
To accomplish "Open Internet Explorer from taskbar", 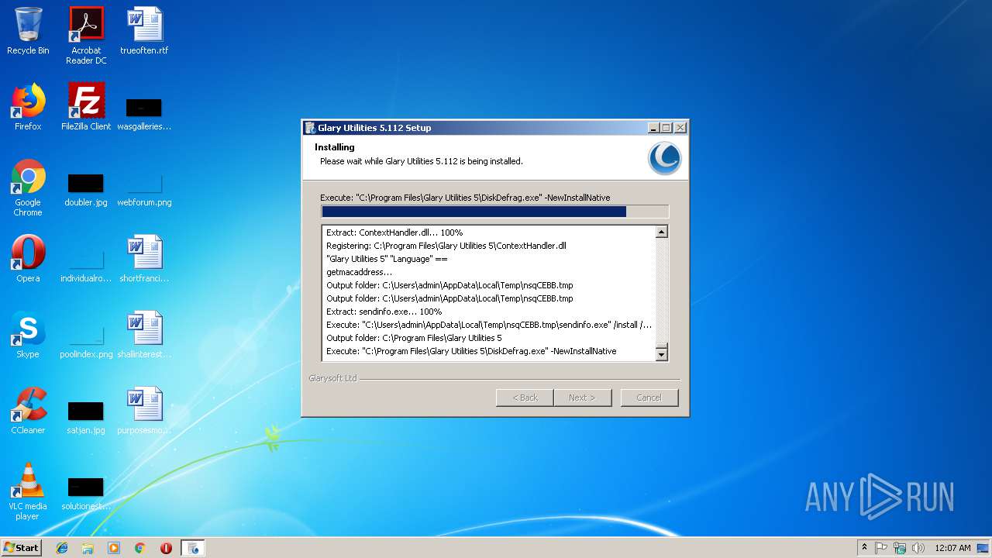I will tap(62, 548).
